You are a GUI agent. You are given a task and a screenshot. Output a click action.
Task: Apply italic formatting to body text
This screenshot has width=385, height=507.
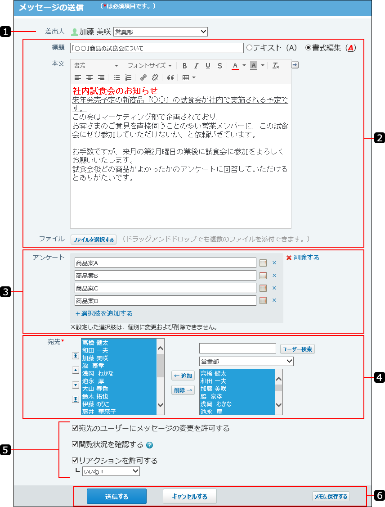(196, 66)
